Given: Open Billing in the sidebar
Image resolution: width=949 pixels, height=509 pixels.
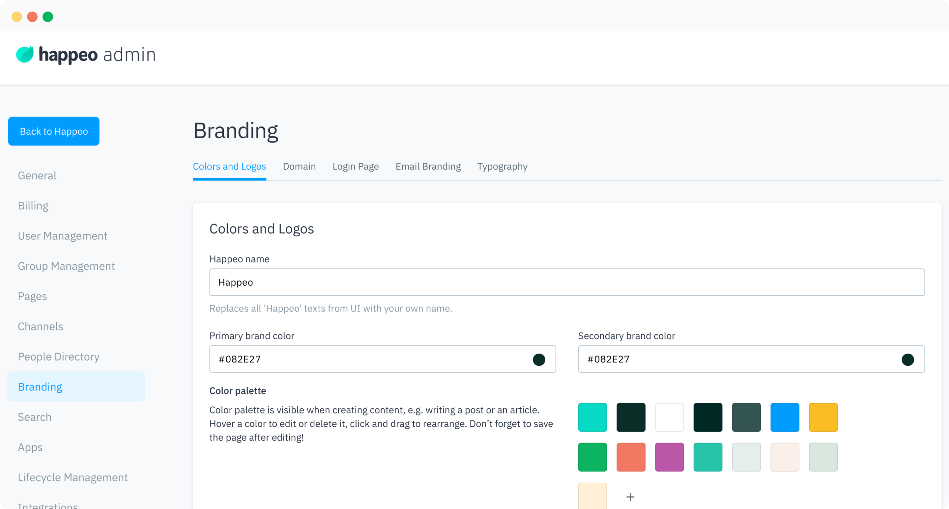Looking at the screenshot, I should (x=33, y=206).
